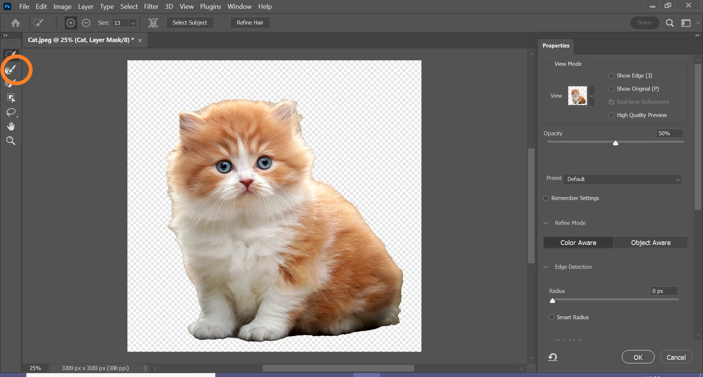
Task: Click the document dimensions status text
Action: (x=95, y=368)
